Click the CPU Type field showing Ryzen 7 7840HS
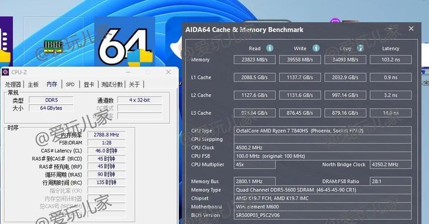Image resolution: width=429 pixels, height=224 pixels. tap(323, 130)
